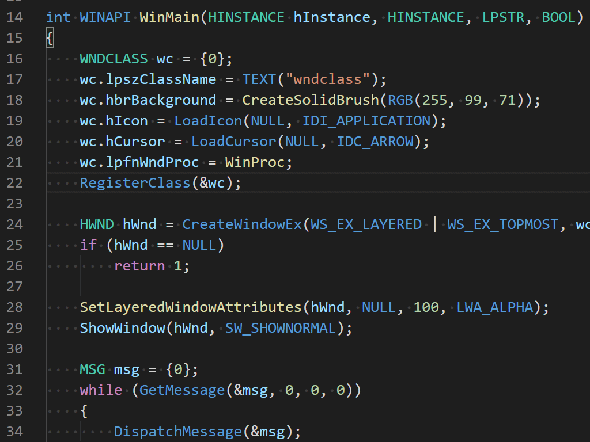Click the GetMessage call in the while loop
Screen dimensions: 590x442
point(181,390)
